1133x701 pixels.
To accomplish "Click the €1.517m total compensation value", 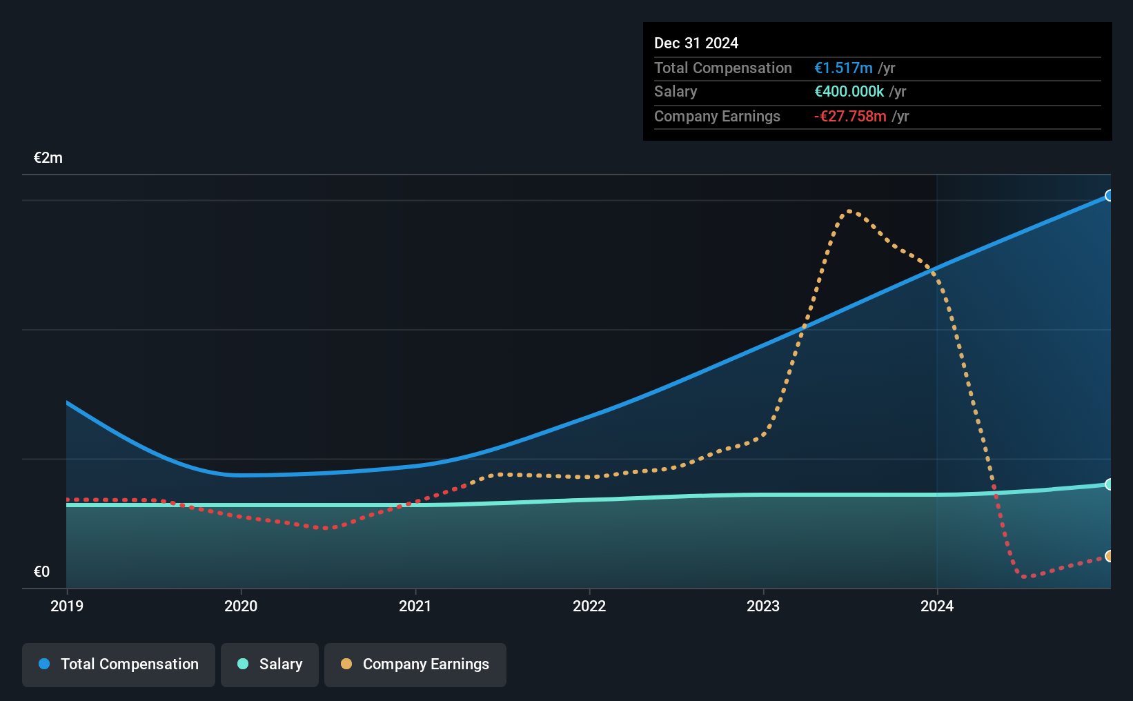I will click(843, 68).
